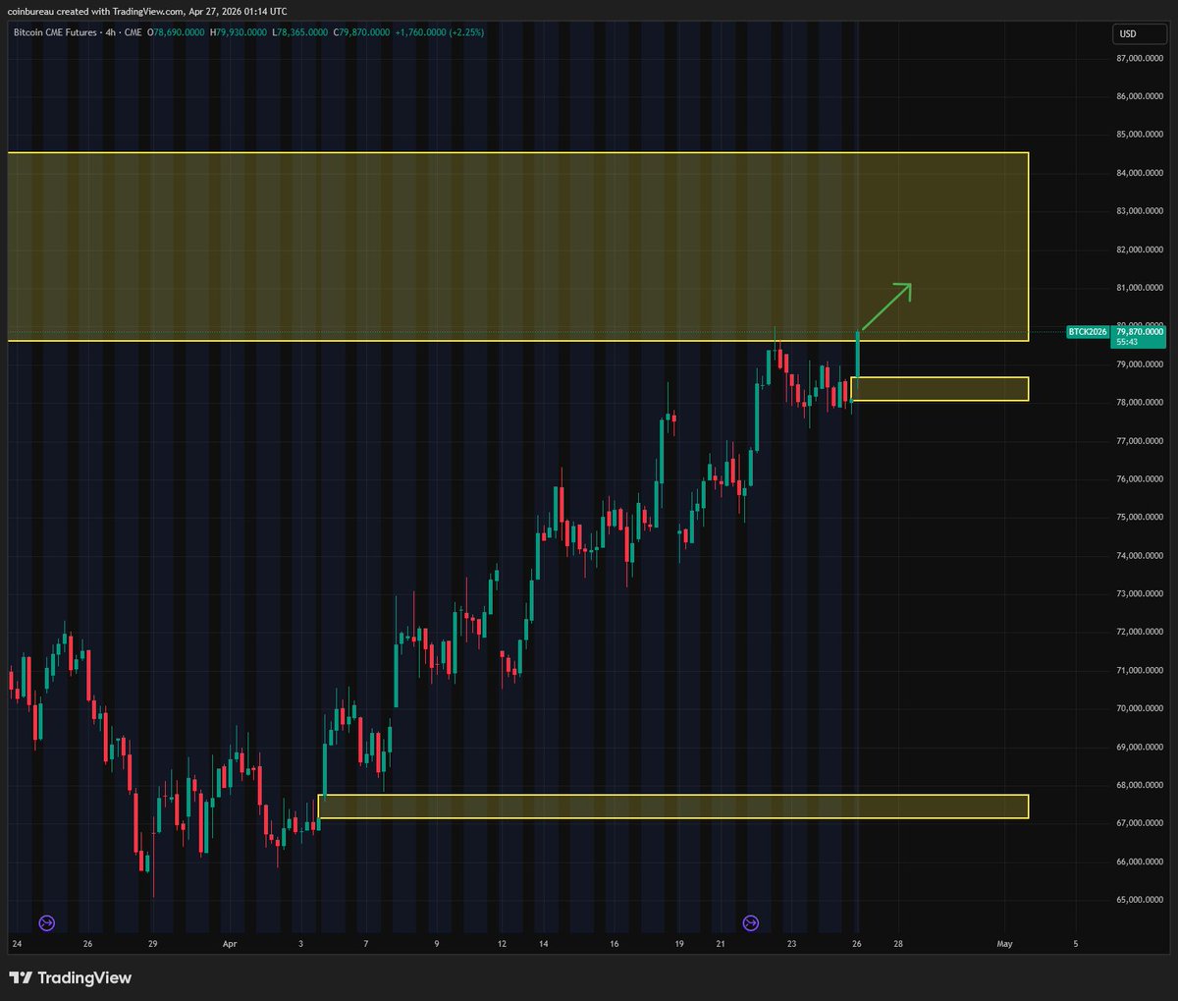Click the 19 date on time axis
This screenshot has width=1178, height=1001.
point(679,944)
